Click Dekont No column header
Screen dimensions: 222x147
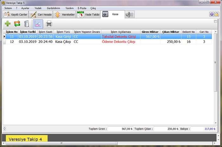[x=189, y=32]
